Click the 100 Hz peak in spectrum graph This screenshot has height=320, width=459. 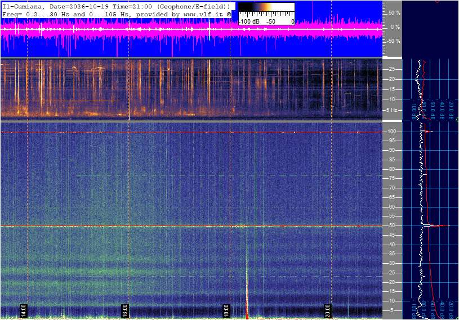pos(427,132)
